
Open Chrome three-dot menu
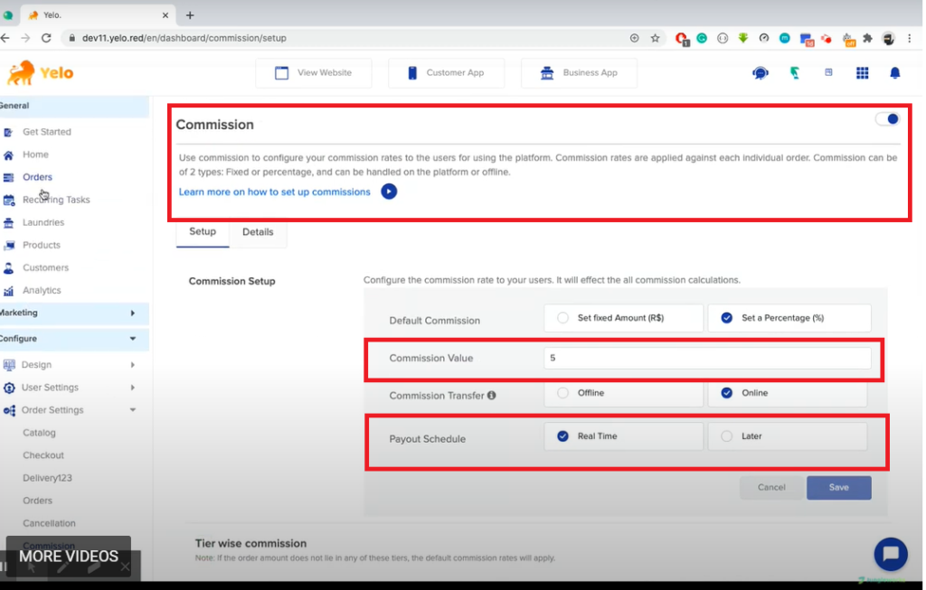point(910,38)
